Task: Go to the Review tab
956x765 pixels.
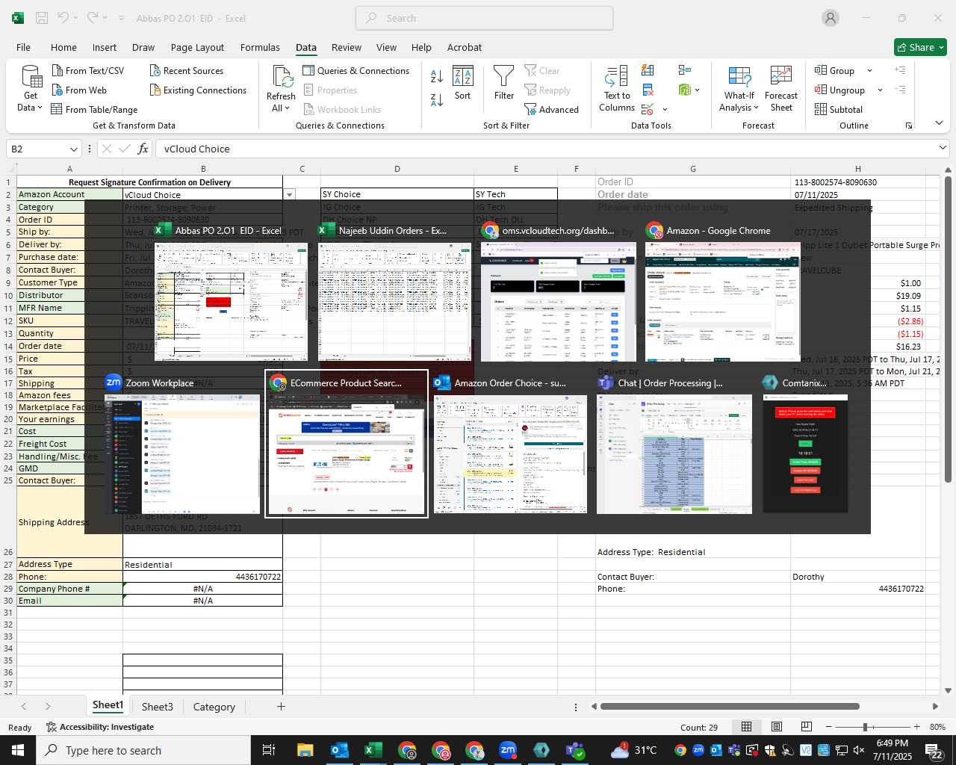Action: point(347,47)
